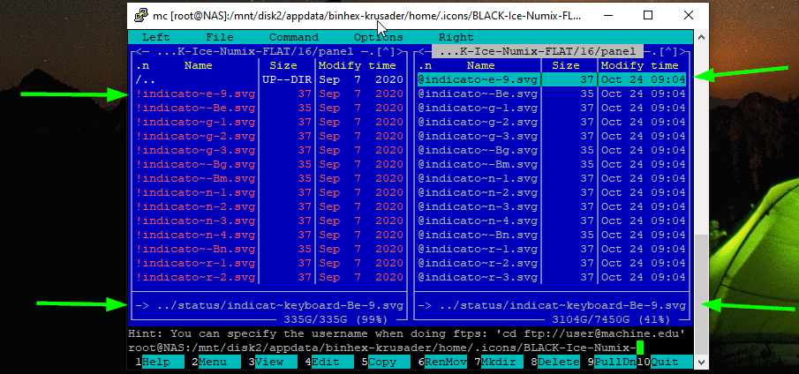
Task: Select !indicato~-Be.svg in the left panel
Action: (x=269, y=108)
